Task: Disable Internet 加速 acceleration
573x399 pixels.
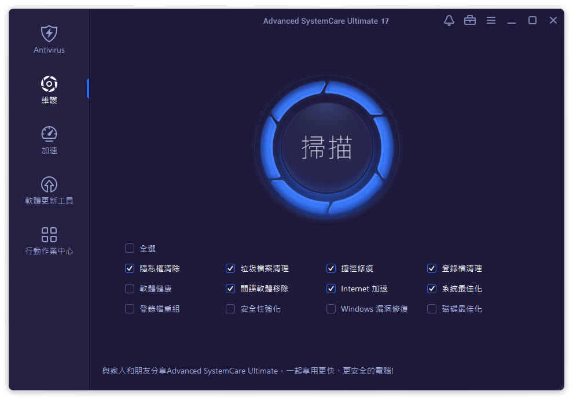Action: (x=331, y=289)
